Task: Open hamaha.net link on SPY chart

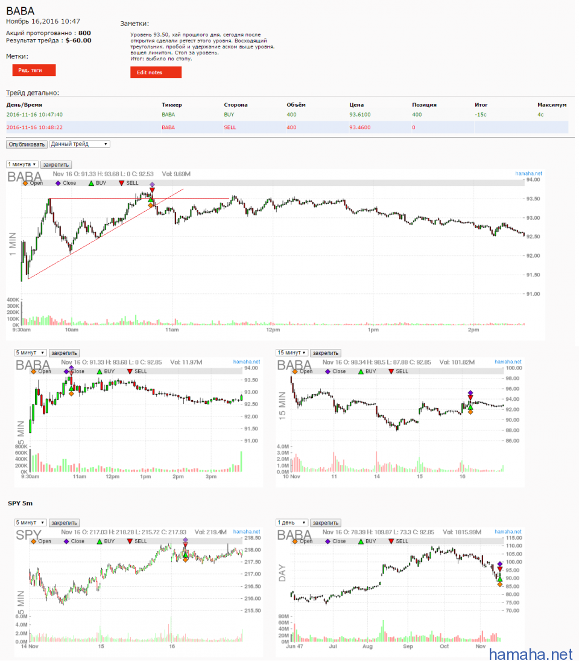Action: pyautogui.click(x=246, y=532)
